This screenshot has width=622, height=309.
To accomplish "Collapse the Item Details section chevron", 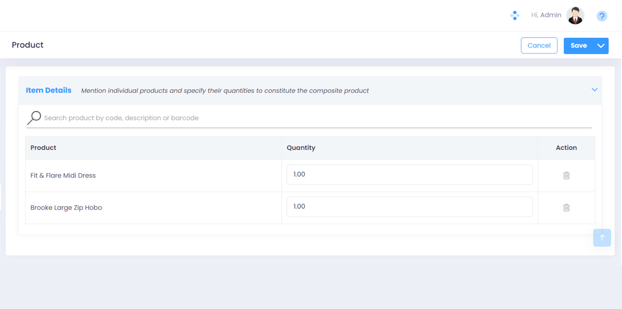I will (594, 90).
